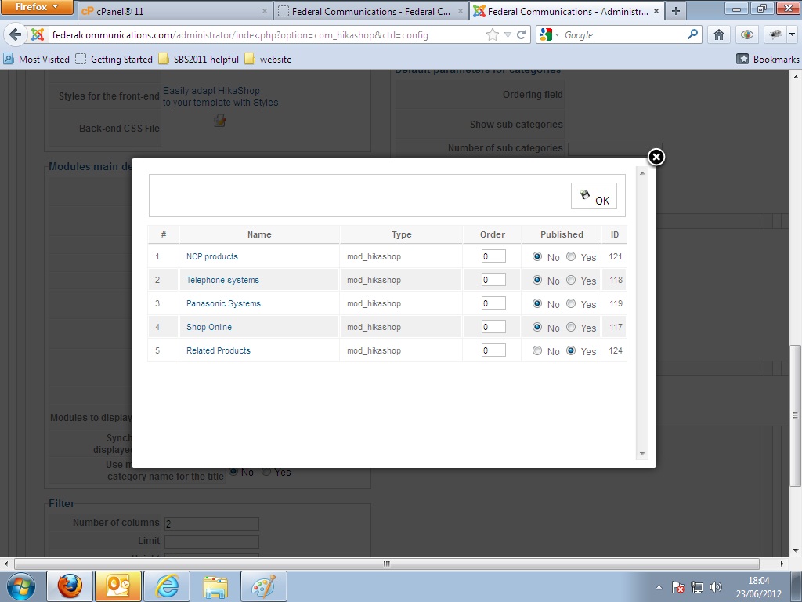The image size is (802, 602).
Task: Click the volume speaker tray icon
Action: [x=716, y=587]
